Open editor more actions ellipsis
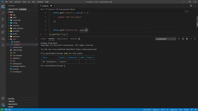The image size is (198, 111). click(x=195, y=6)
